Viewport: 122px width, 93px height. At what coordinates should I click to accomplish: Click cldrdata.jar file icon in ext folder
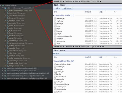point(55,67)
